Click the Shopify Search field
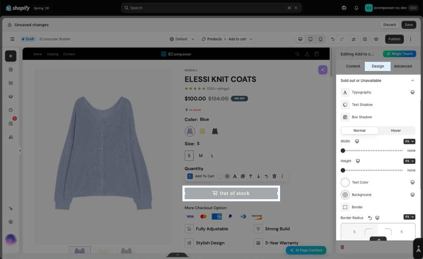This screenshot has width=423, height=259. point(211,8)
